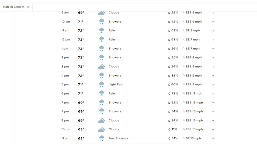Screen dimensions: 257x144
Task: Click the cloudy icon for 10 pm
Action: [x=102, y=129]
